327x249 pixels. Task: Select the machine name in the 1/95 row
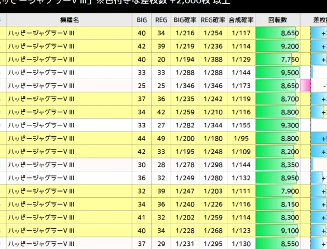[42, 138]
